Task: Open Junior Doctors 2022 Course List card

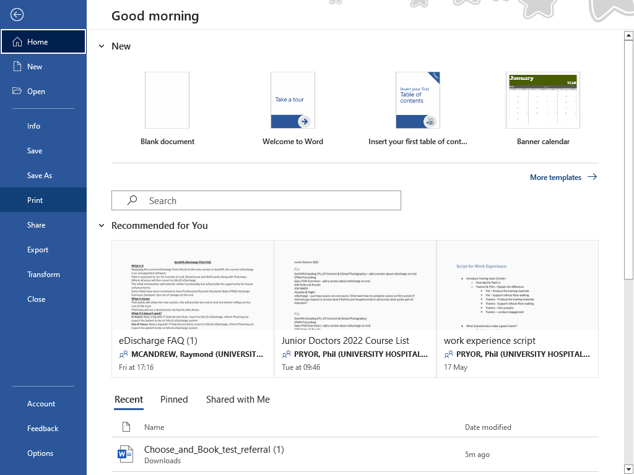Action: [x=355, y=309]
